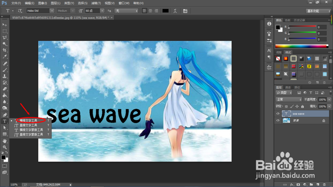Center align text

coord(151,11)
